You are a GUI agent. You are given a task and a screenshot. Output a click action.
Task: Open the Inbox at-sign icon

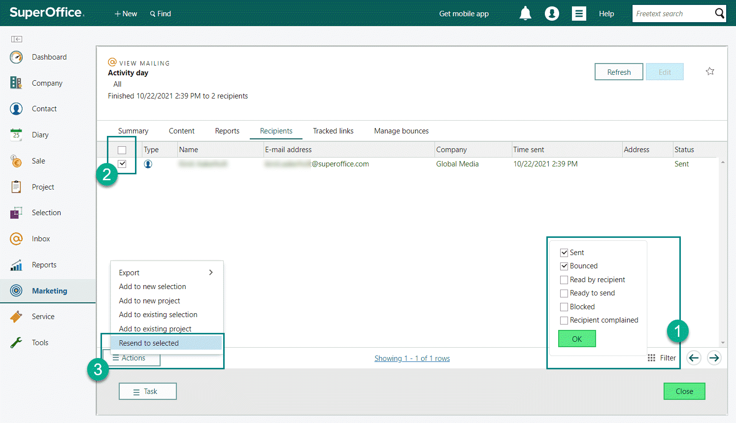(16, 239)
